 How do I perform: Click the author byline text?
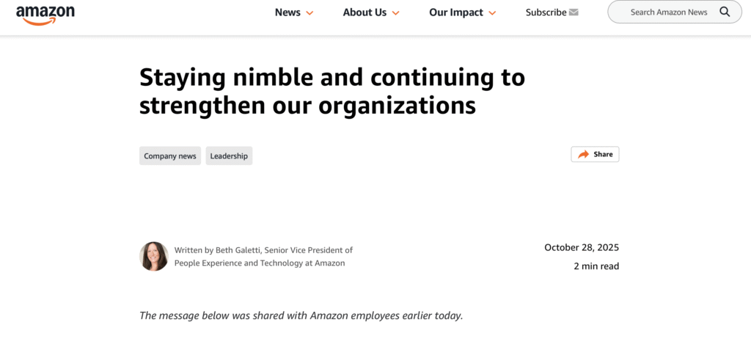[263, 256]
